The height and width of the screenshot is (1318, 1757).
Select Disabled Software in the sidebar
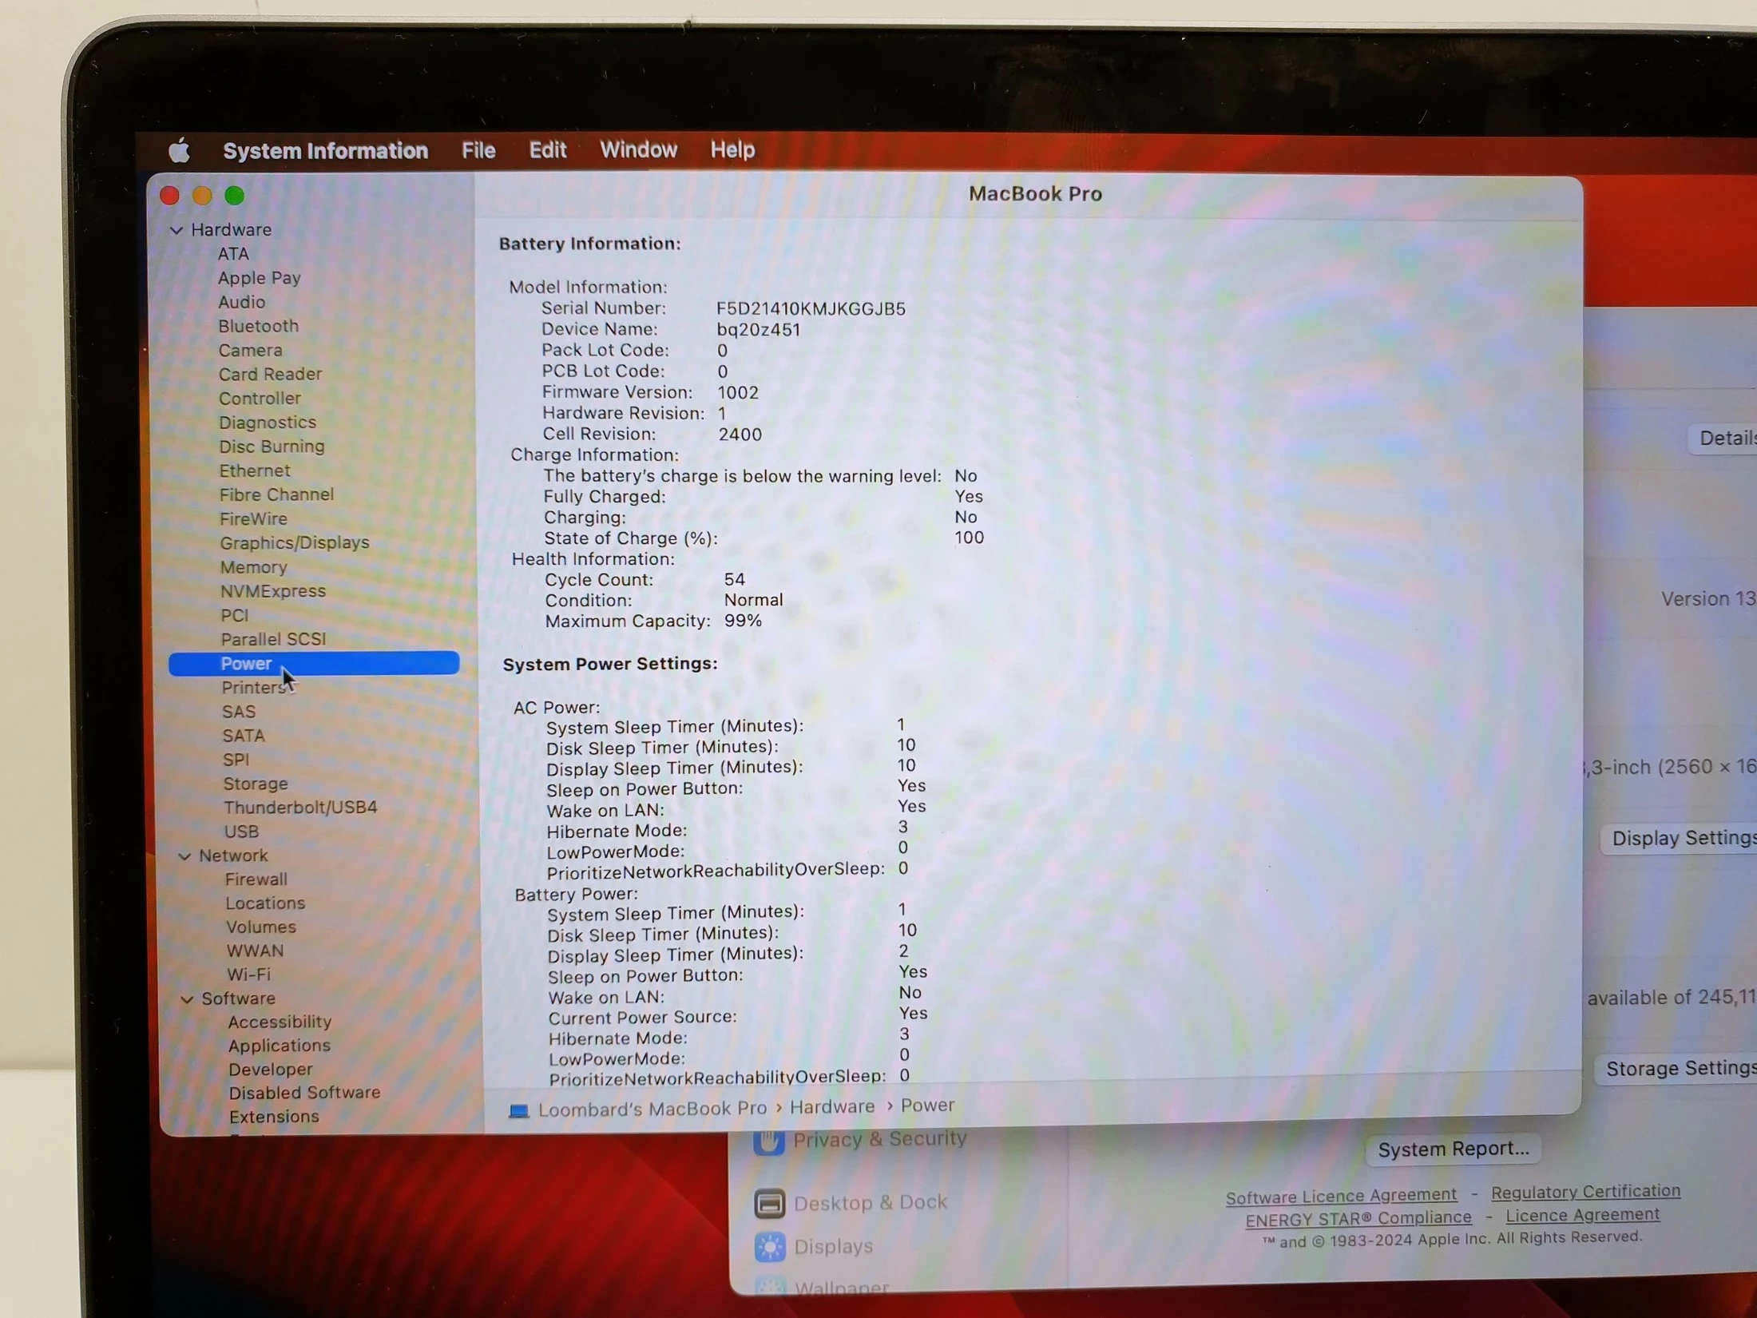pyautogui.click(x=305, y=1093)
